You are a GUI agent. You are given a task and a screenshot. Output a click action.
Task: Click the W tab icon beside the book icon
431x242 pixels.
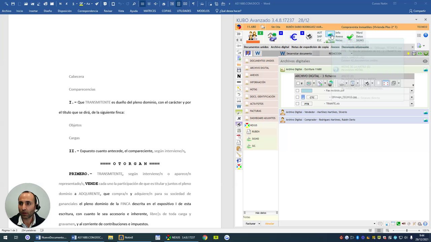[x=258, y=53]
